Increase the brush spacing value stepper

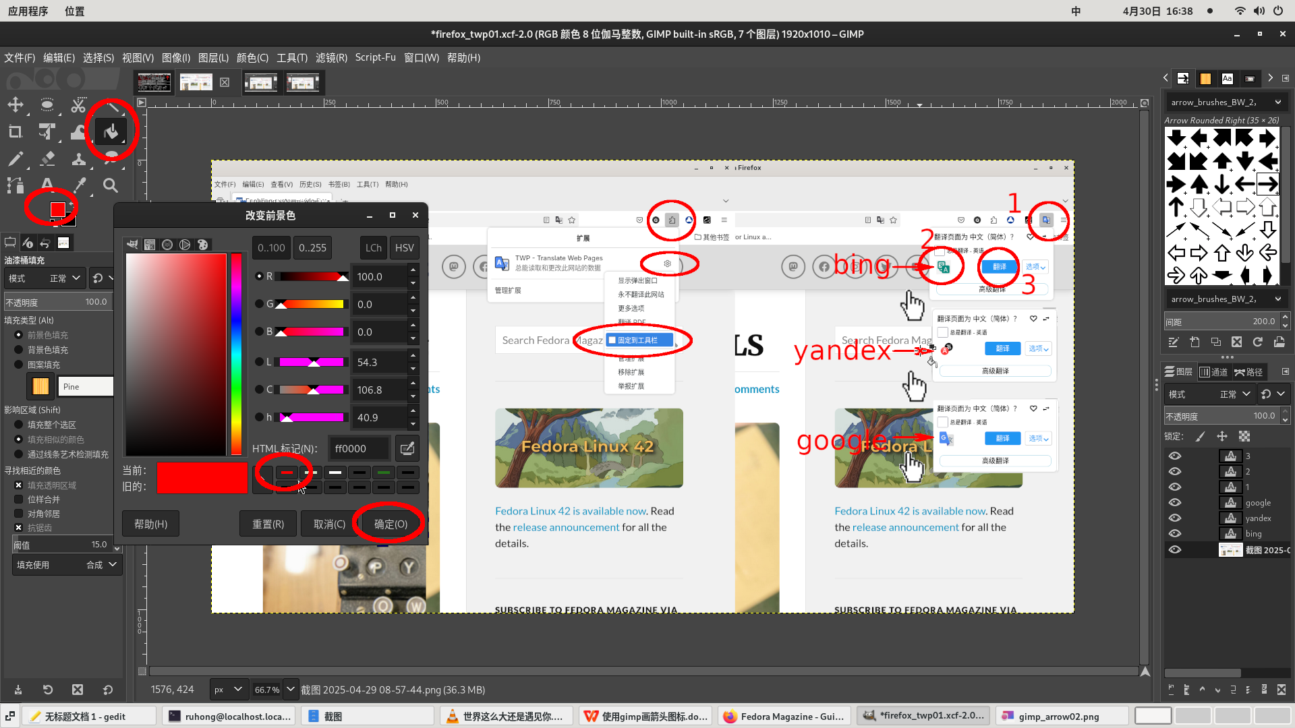point(1285,317)
